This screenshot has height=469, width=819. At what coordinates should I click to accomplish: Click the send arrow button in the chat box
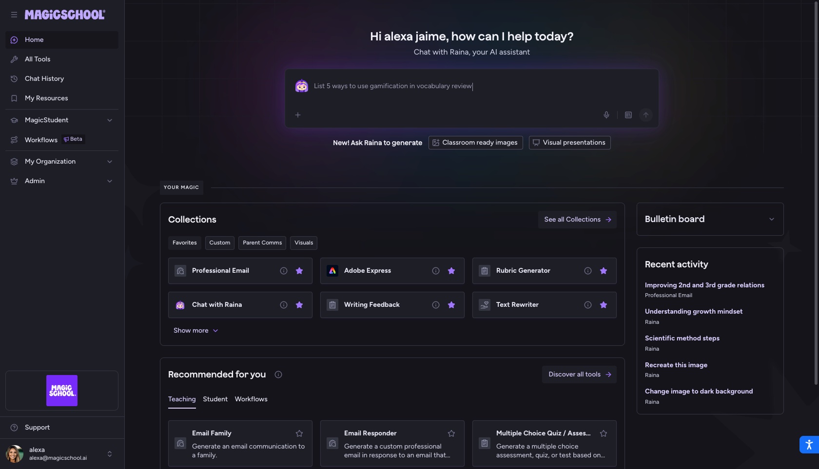coord(646,115)
